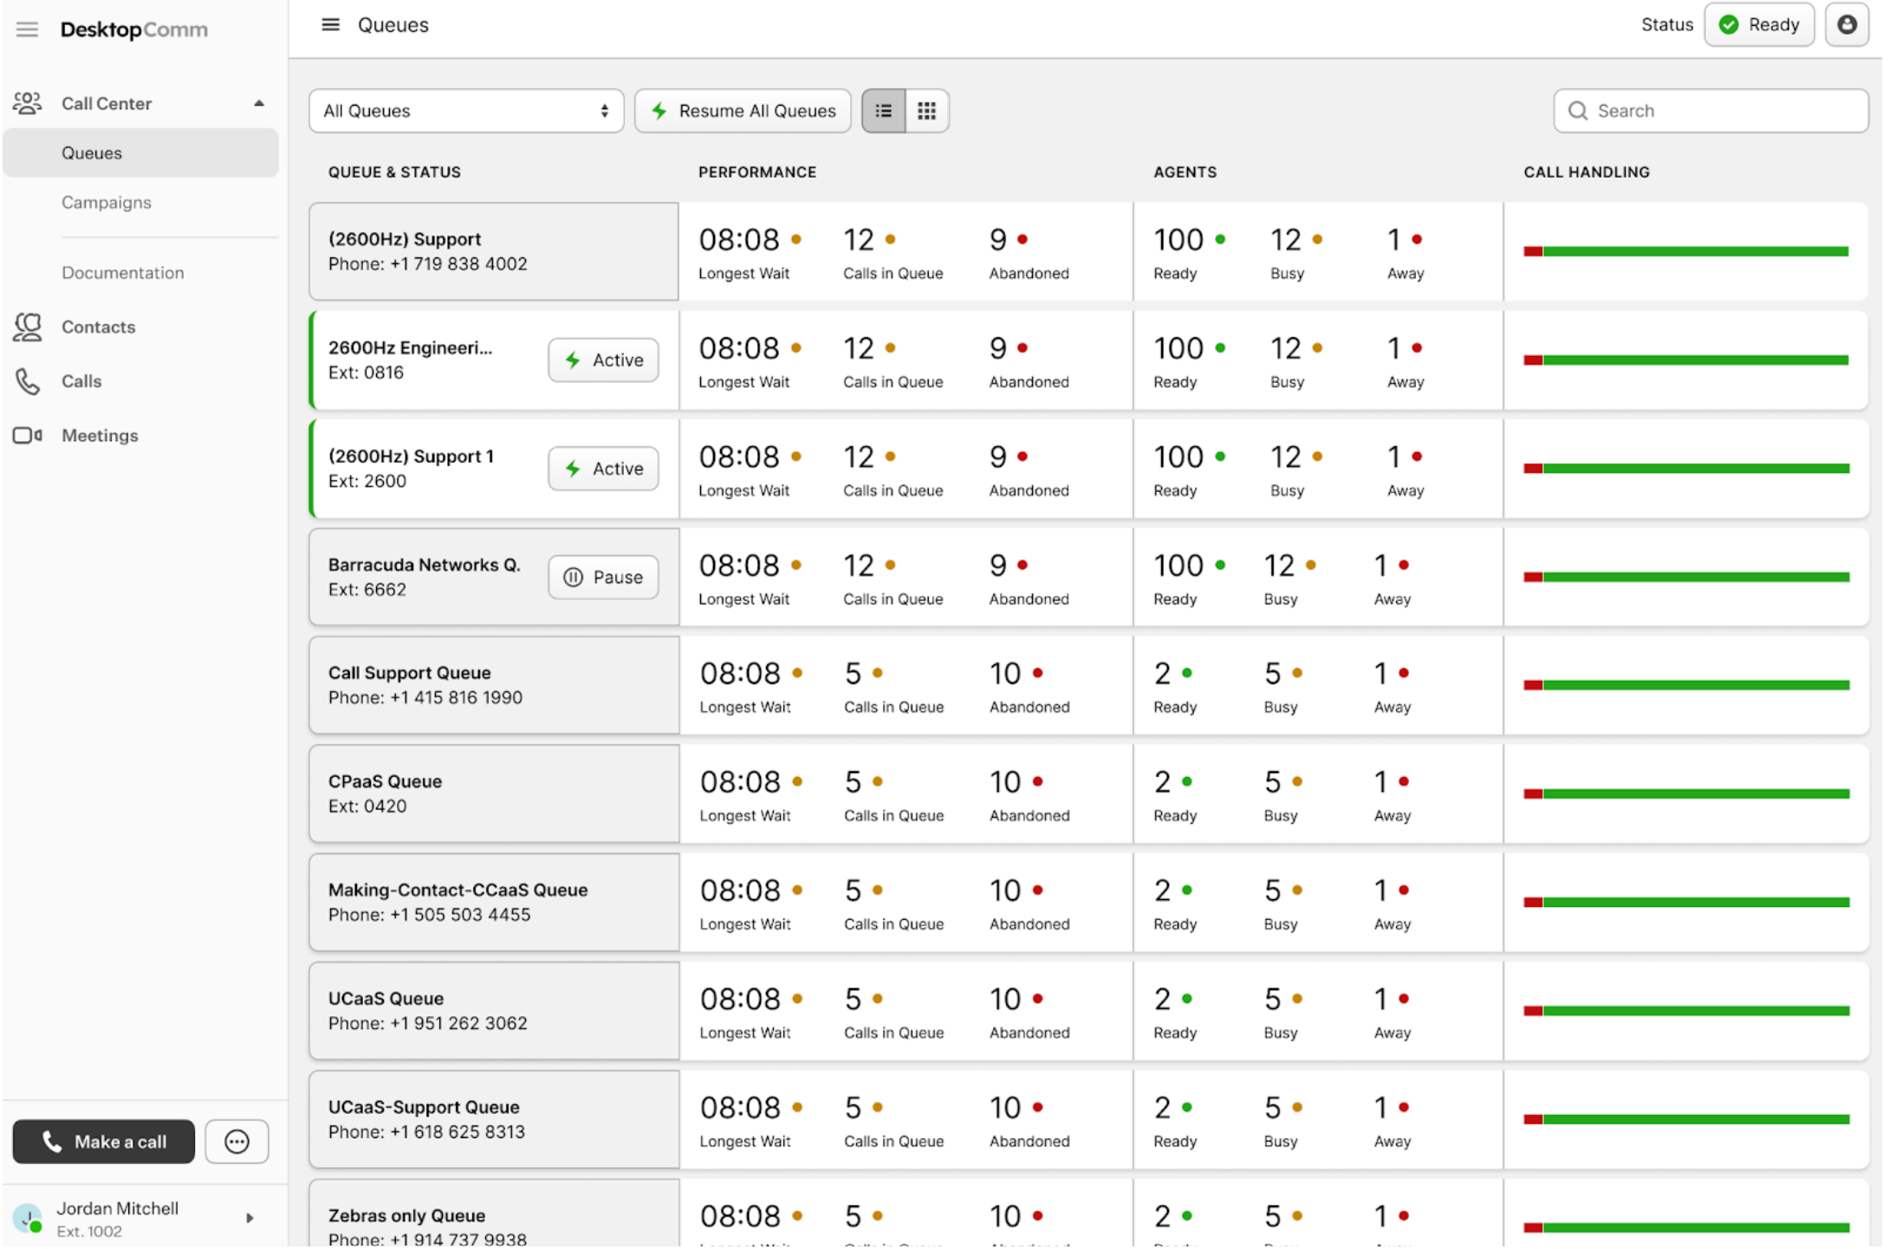This screenshot has width=1889, height=1249.
Task: Click the Calls phone icon in sidebar
Action: 27,382
